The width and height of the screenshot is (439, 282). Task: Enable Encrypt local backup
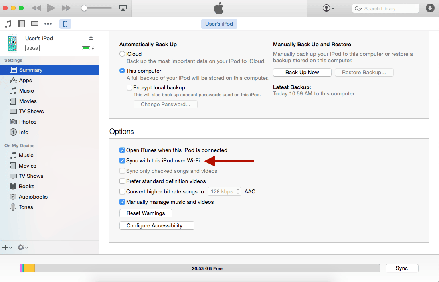[x=129, y=88]
